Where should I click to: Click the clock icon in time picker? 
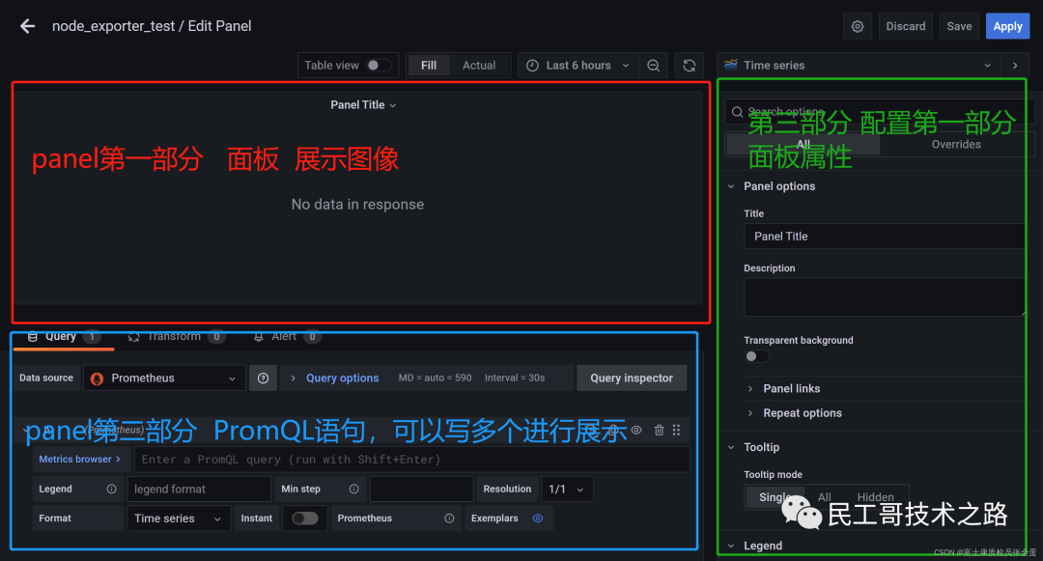point(532,65)
